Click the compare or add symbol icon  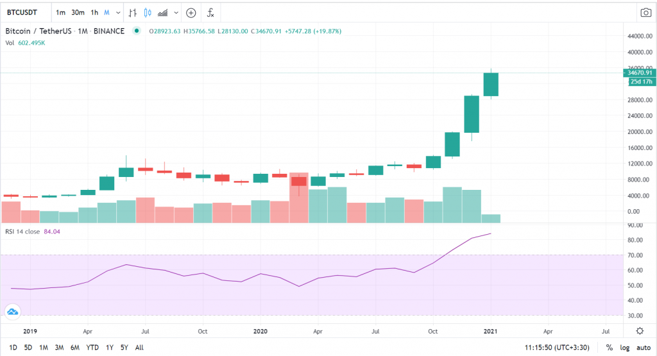pos(191,12)
